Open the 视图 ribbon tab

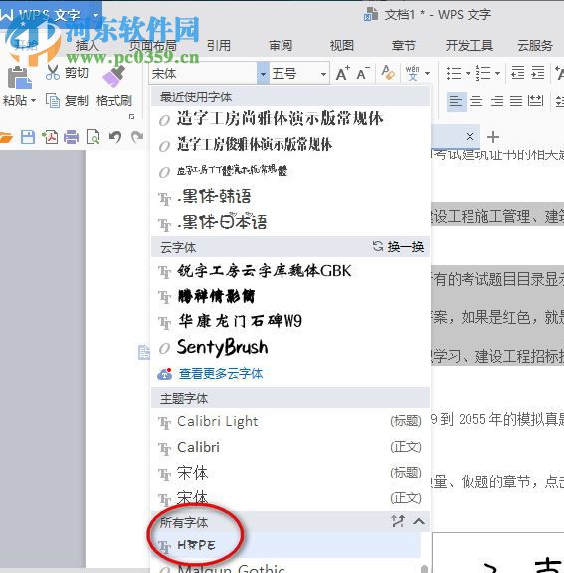342,46
